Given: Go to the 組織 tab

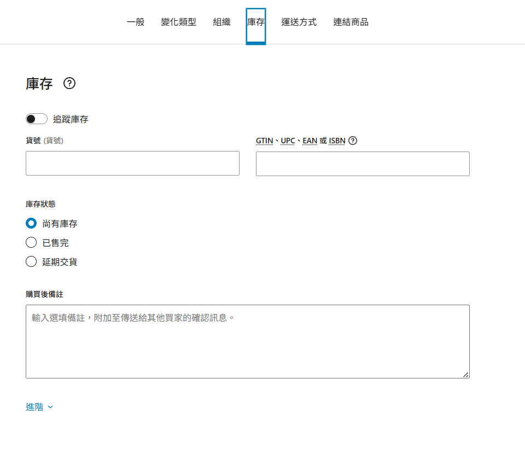Looking at the screenshot, I should (221, 22).
